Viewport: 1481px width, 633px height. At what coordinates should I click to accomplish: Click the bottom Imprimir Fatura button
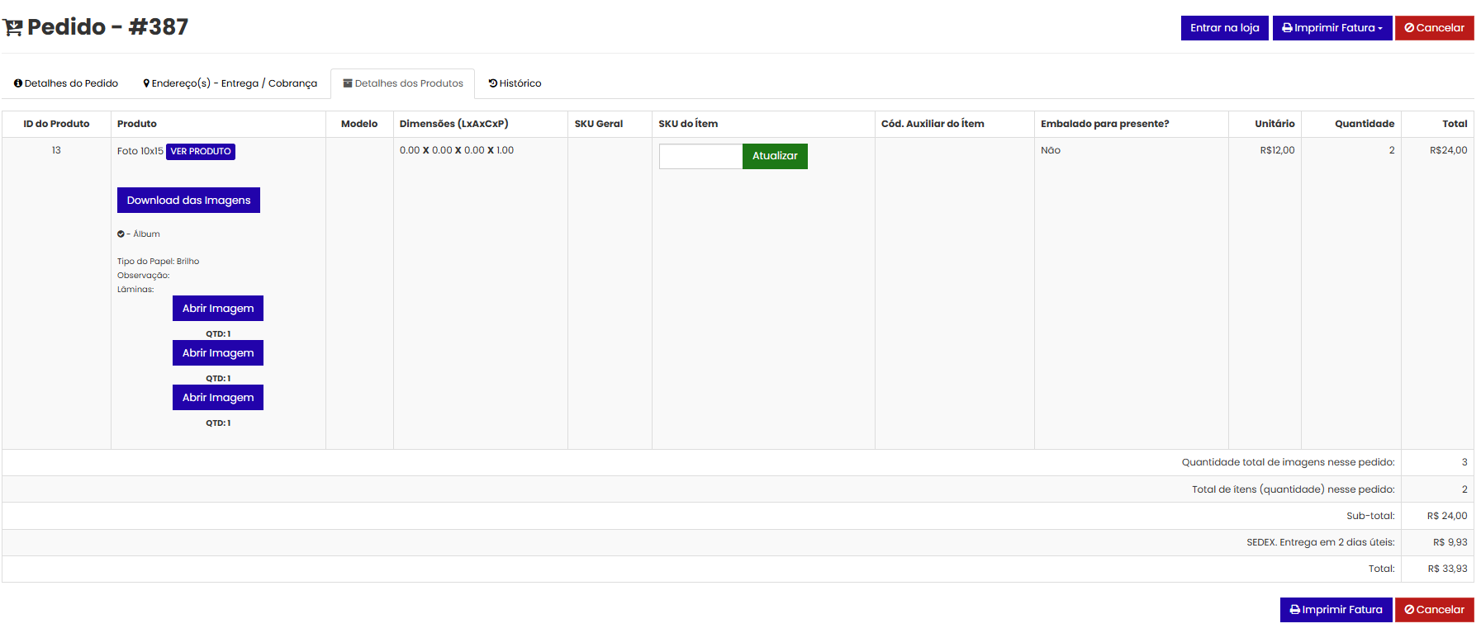click(x=1336, y=610)
